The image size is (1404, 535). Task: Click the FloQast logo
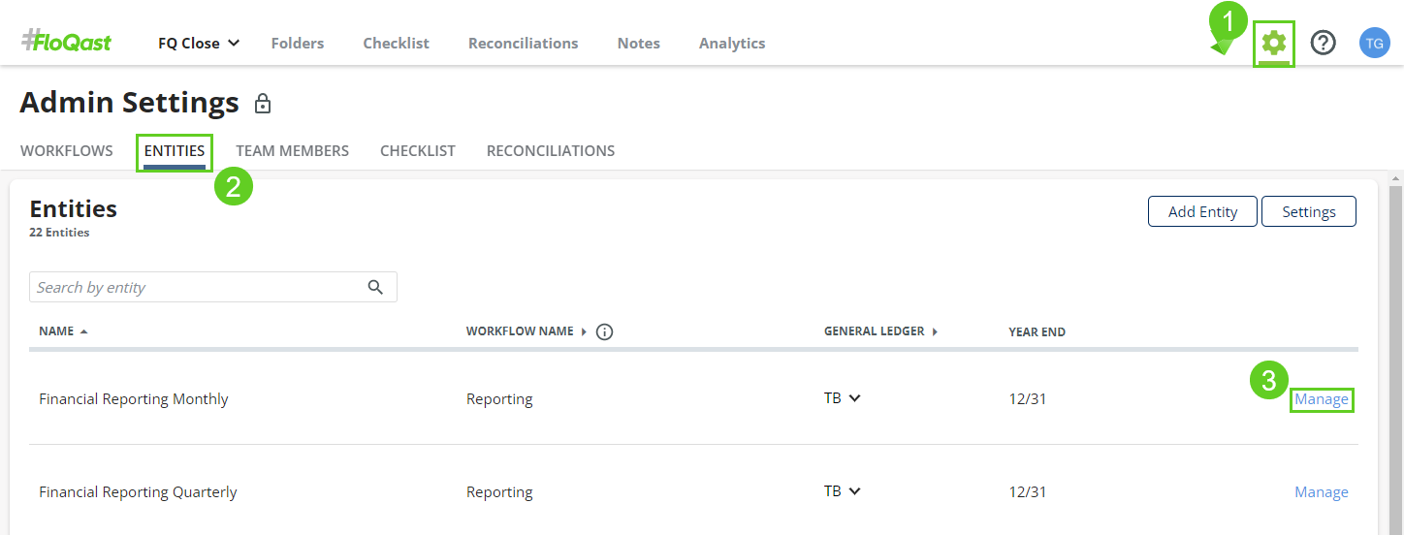[x=67, y=42]
